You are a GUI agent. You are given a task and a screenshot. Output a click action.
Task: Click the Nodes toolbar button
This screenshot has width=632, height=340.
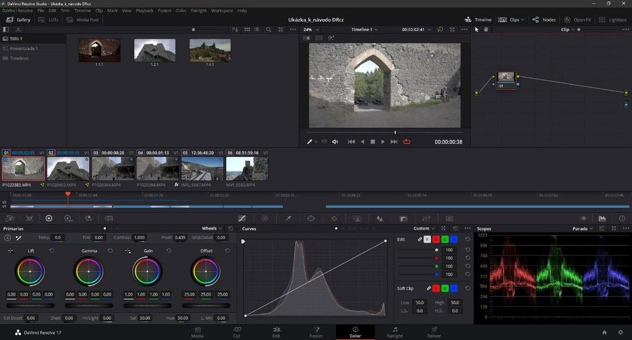coord(544,20)
